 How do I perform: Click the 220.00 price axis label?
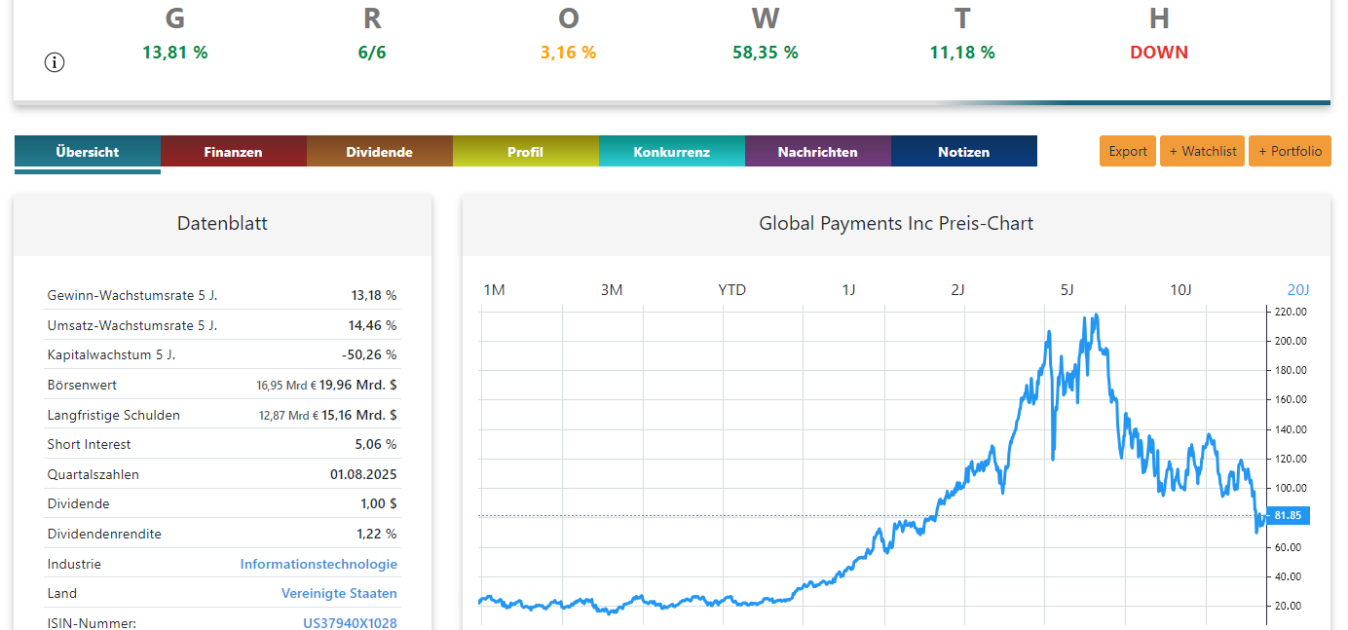(1291, 312)
